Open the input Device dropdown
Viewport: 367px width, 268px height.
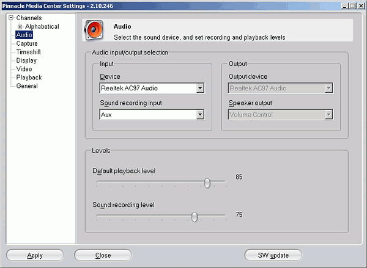click(152, 88)
